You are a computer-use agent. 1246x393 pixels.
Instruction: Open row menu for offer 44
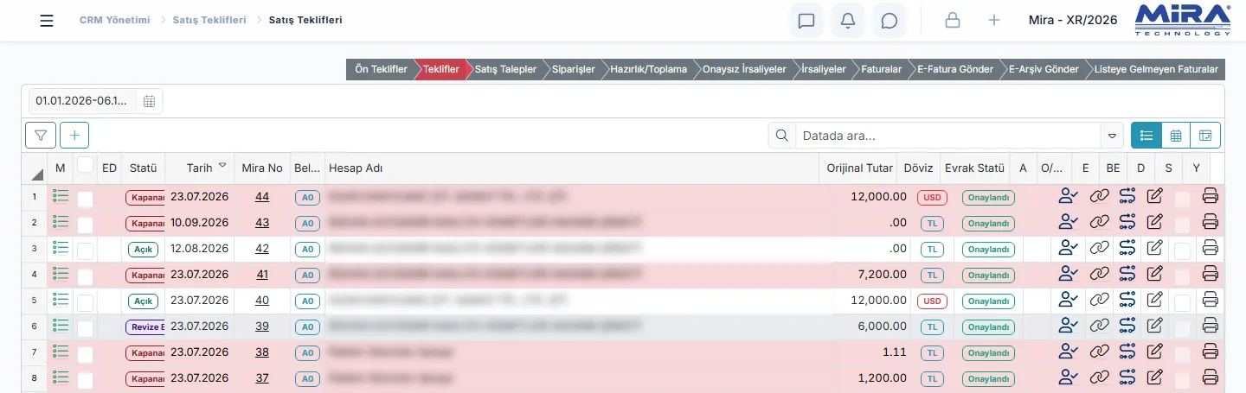click(61, 197)
